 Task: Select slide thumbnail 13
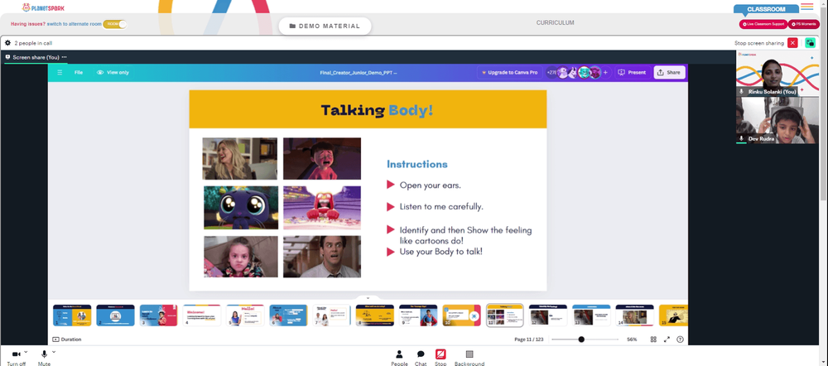coord(591,315)
